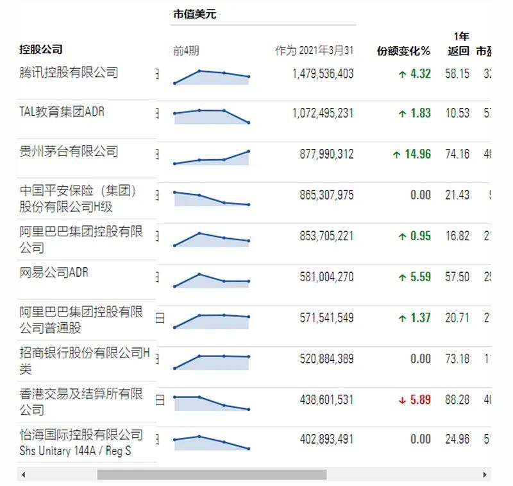Select market value 438,601,531
The width and height of the screenshot is (513, 486).
click(326, 399)
